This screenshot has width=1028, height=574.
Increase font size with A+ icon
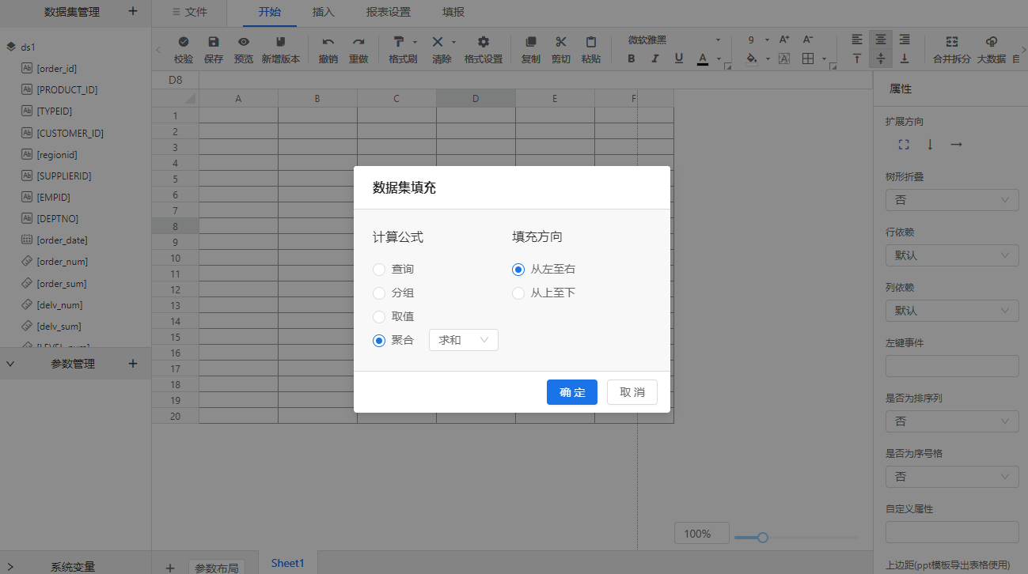coord(784,40)
